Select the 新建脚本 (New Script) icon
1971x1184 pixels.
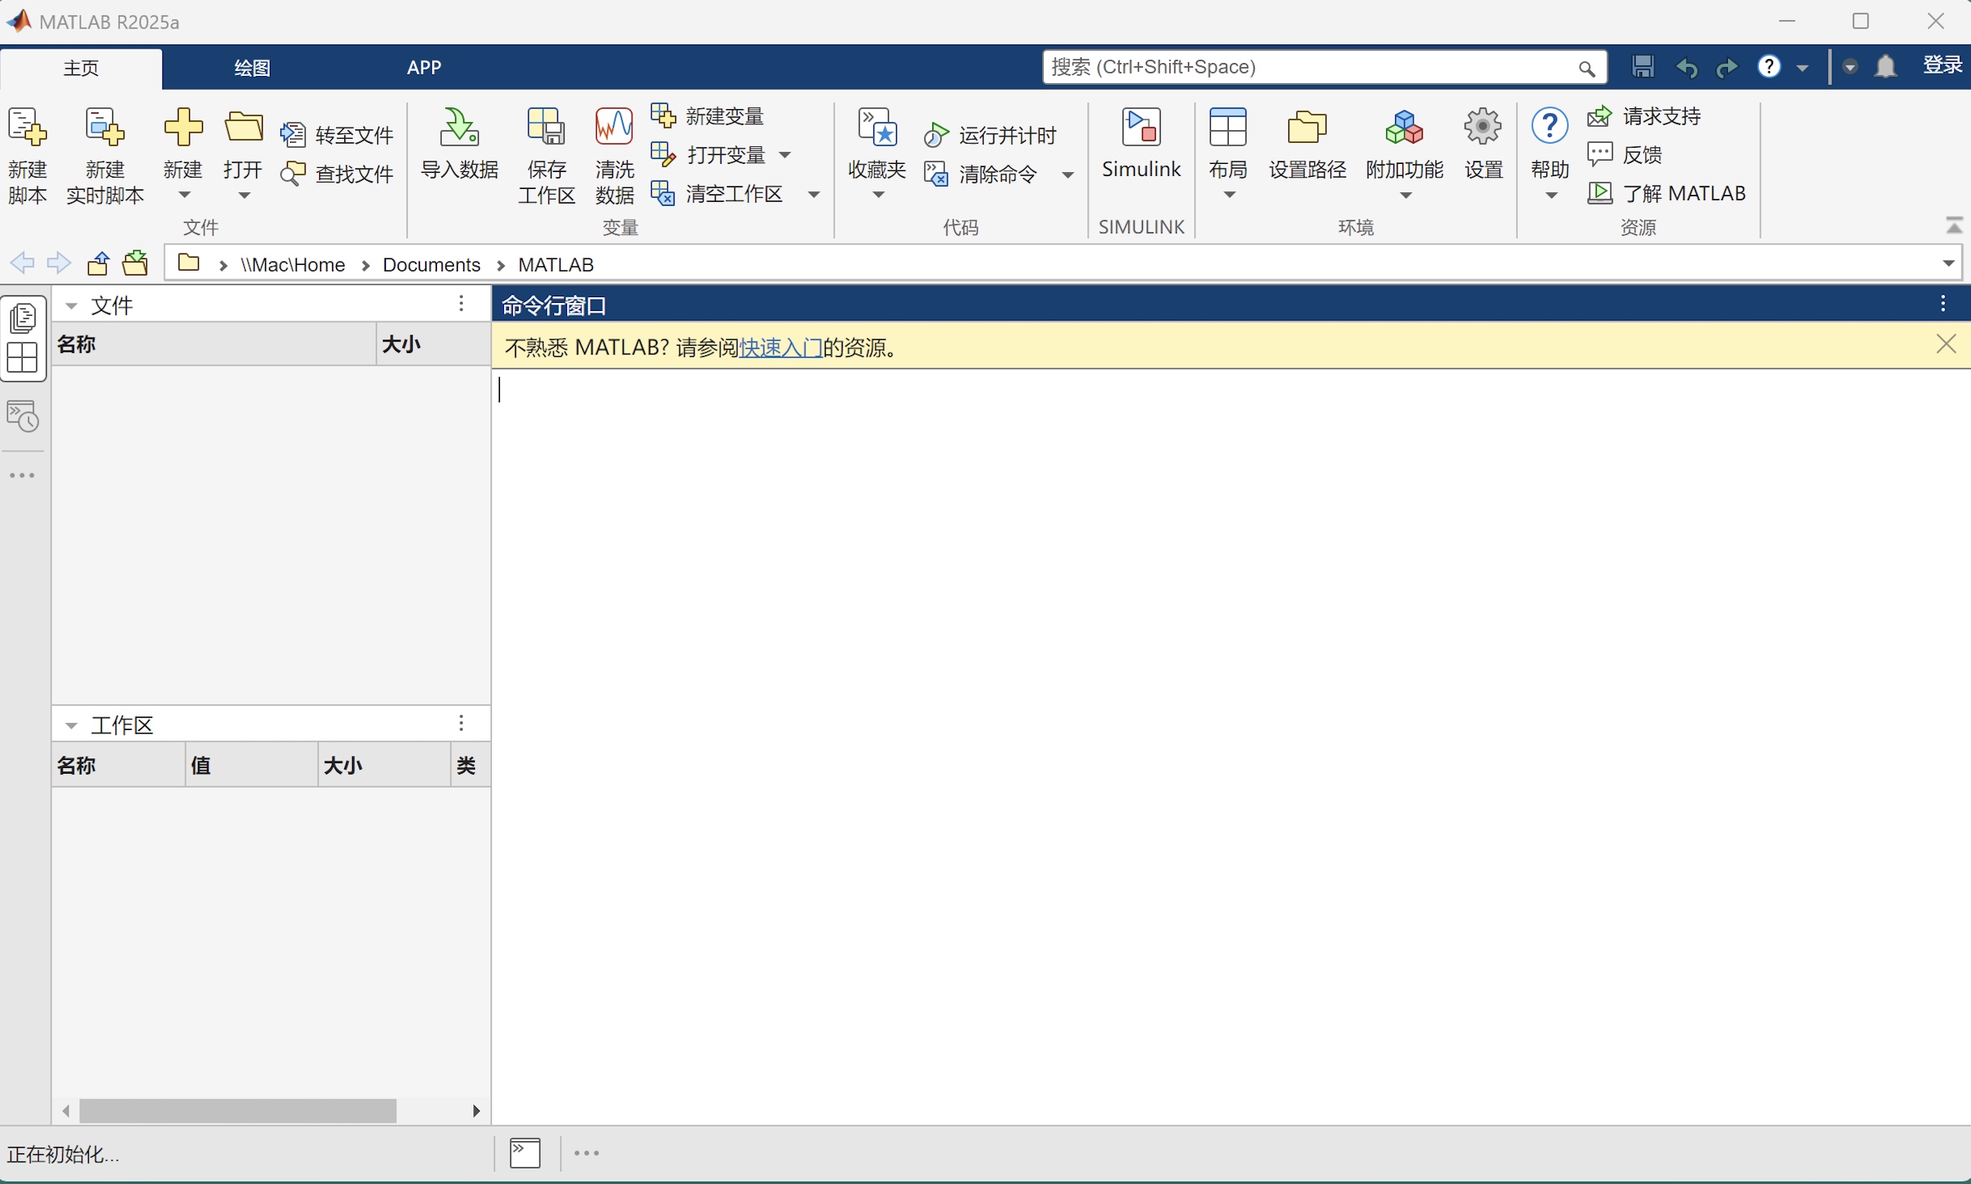coord(27,153)
